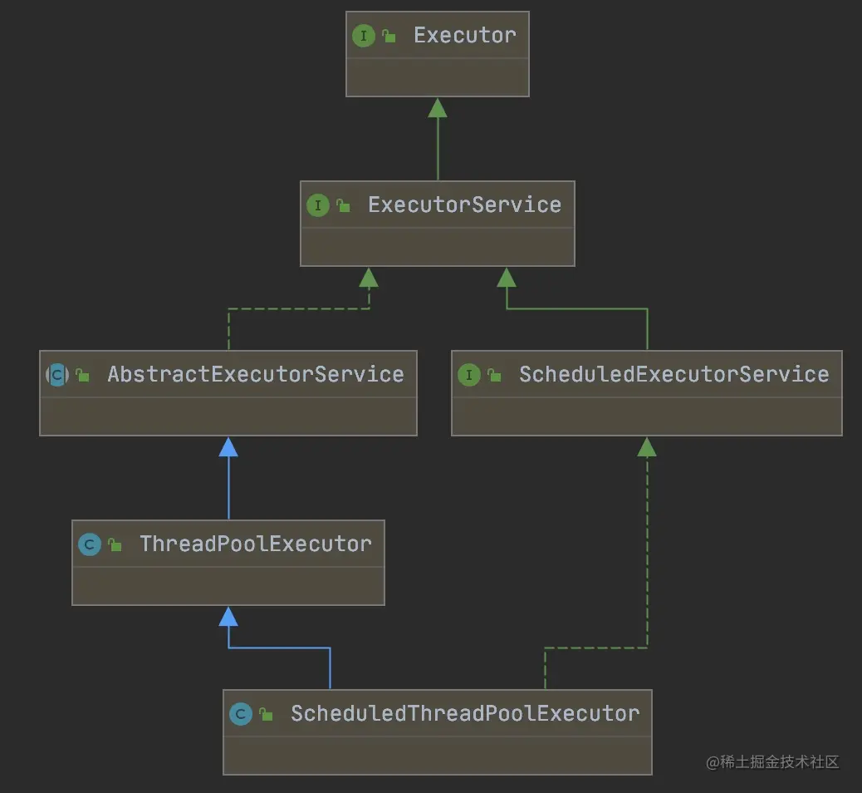This screenshot has height=793, width=862.
Task: Click the empty body of ScheduledThreadPoolExecutor node
Action: (x=438, y=755)
